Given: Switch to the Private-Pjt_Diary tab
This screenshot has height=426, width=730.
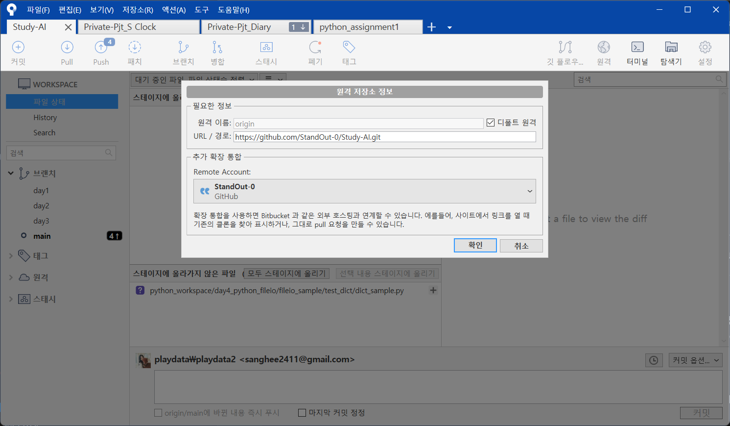Looking at the screenshot, I should click(257, 27).
